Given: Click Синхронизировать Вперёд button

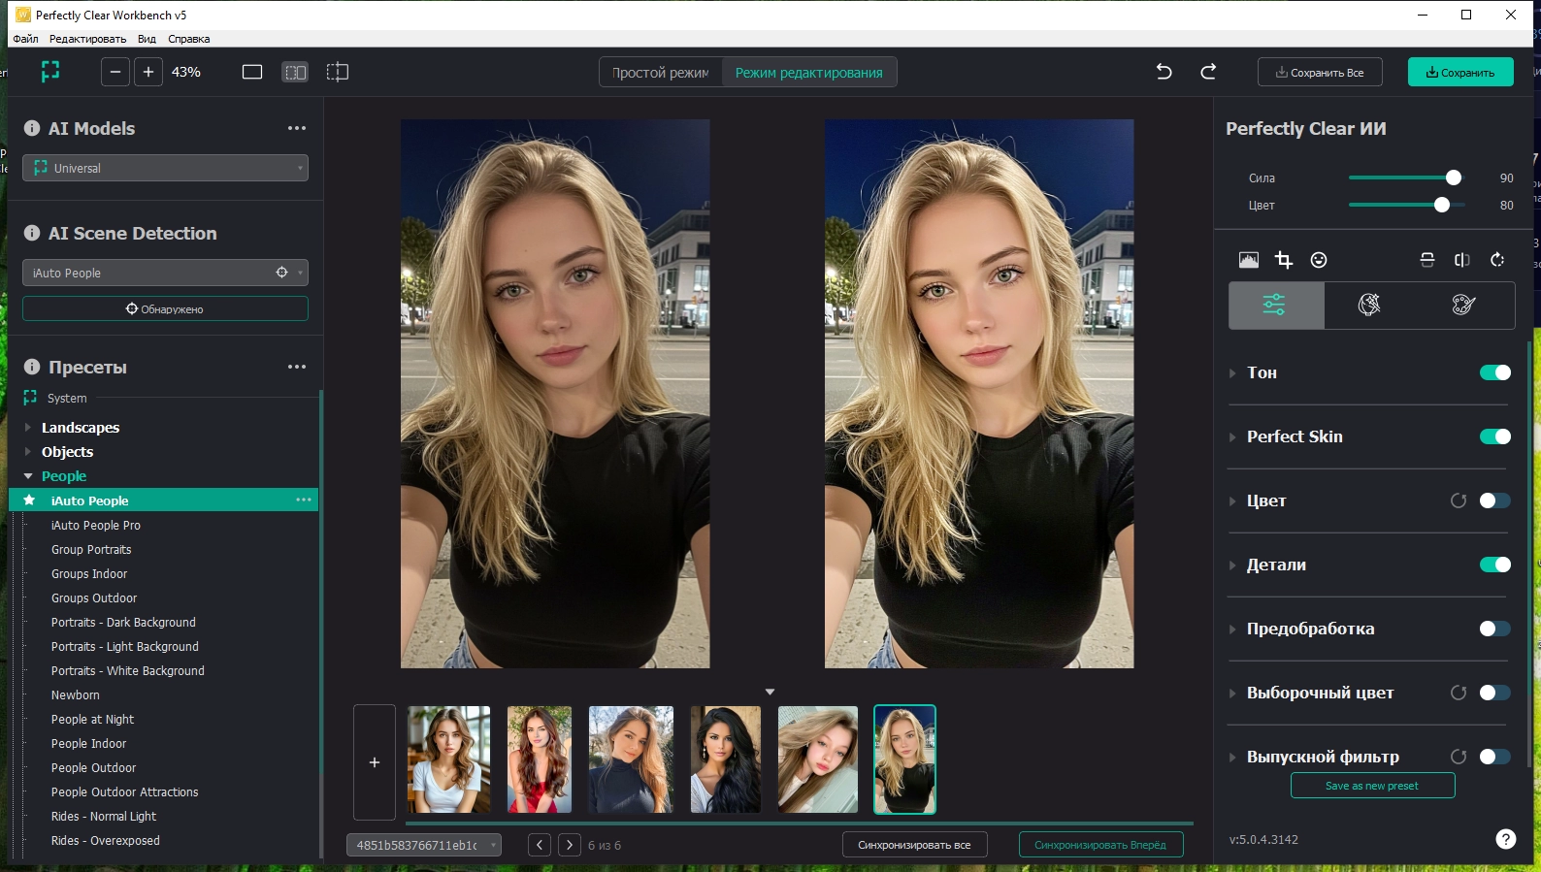Looking at the screenshot, I should (1100, 845).
